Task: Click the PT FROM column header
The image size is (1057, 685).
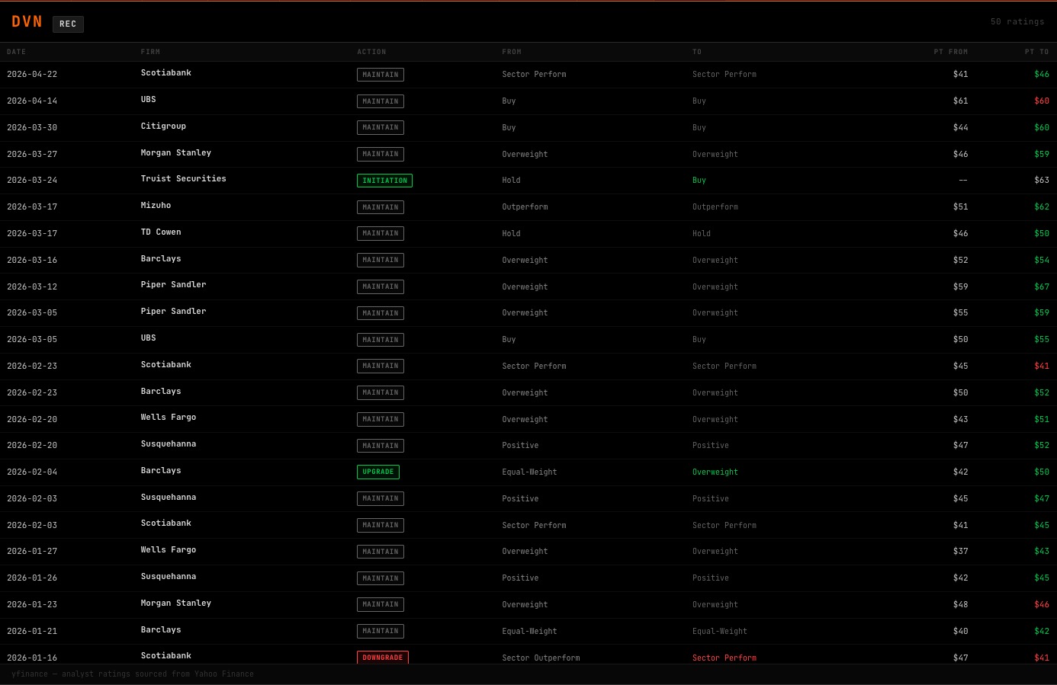Action: point(951,52)
